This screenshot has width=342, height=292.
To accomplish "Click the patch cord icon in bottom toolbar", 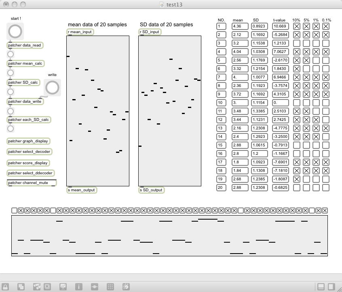I will click(x=95, y=287).
